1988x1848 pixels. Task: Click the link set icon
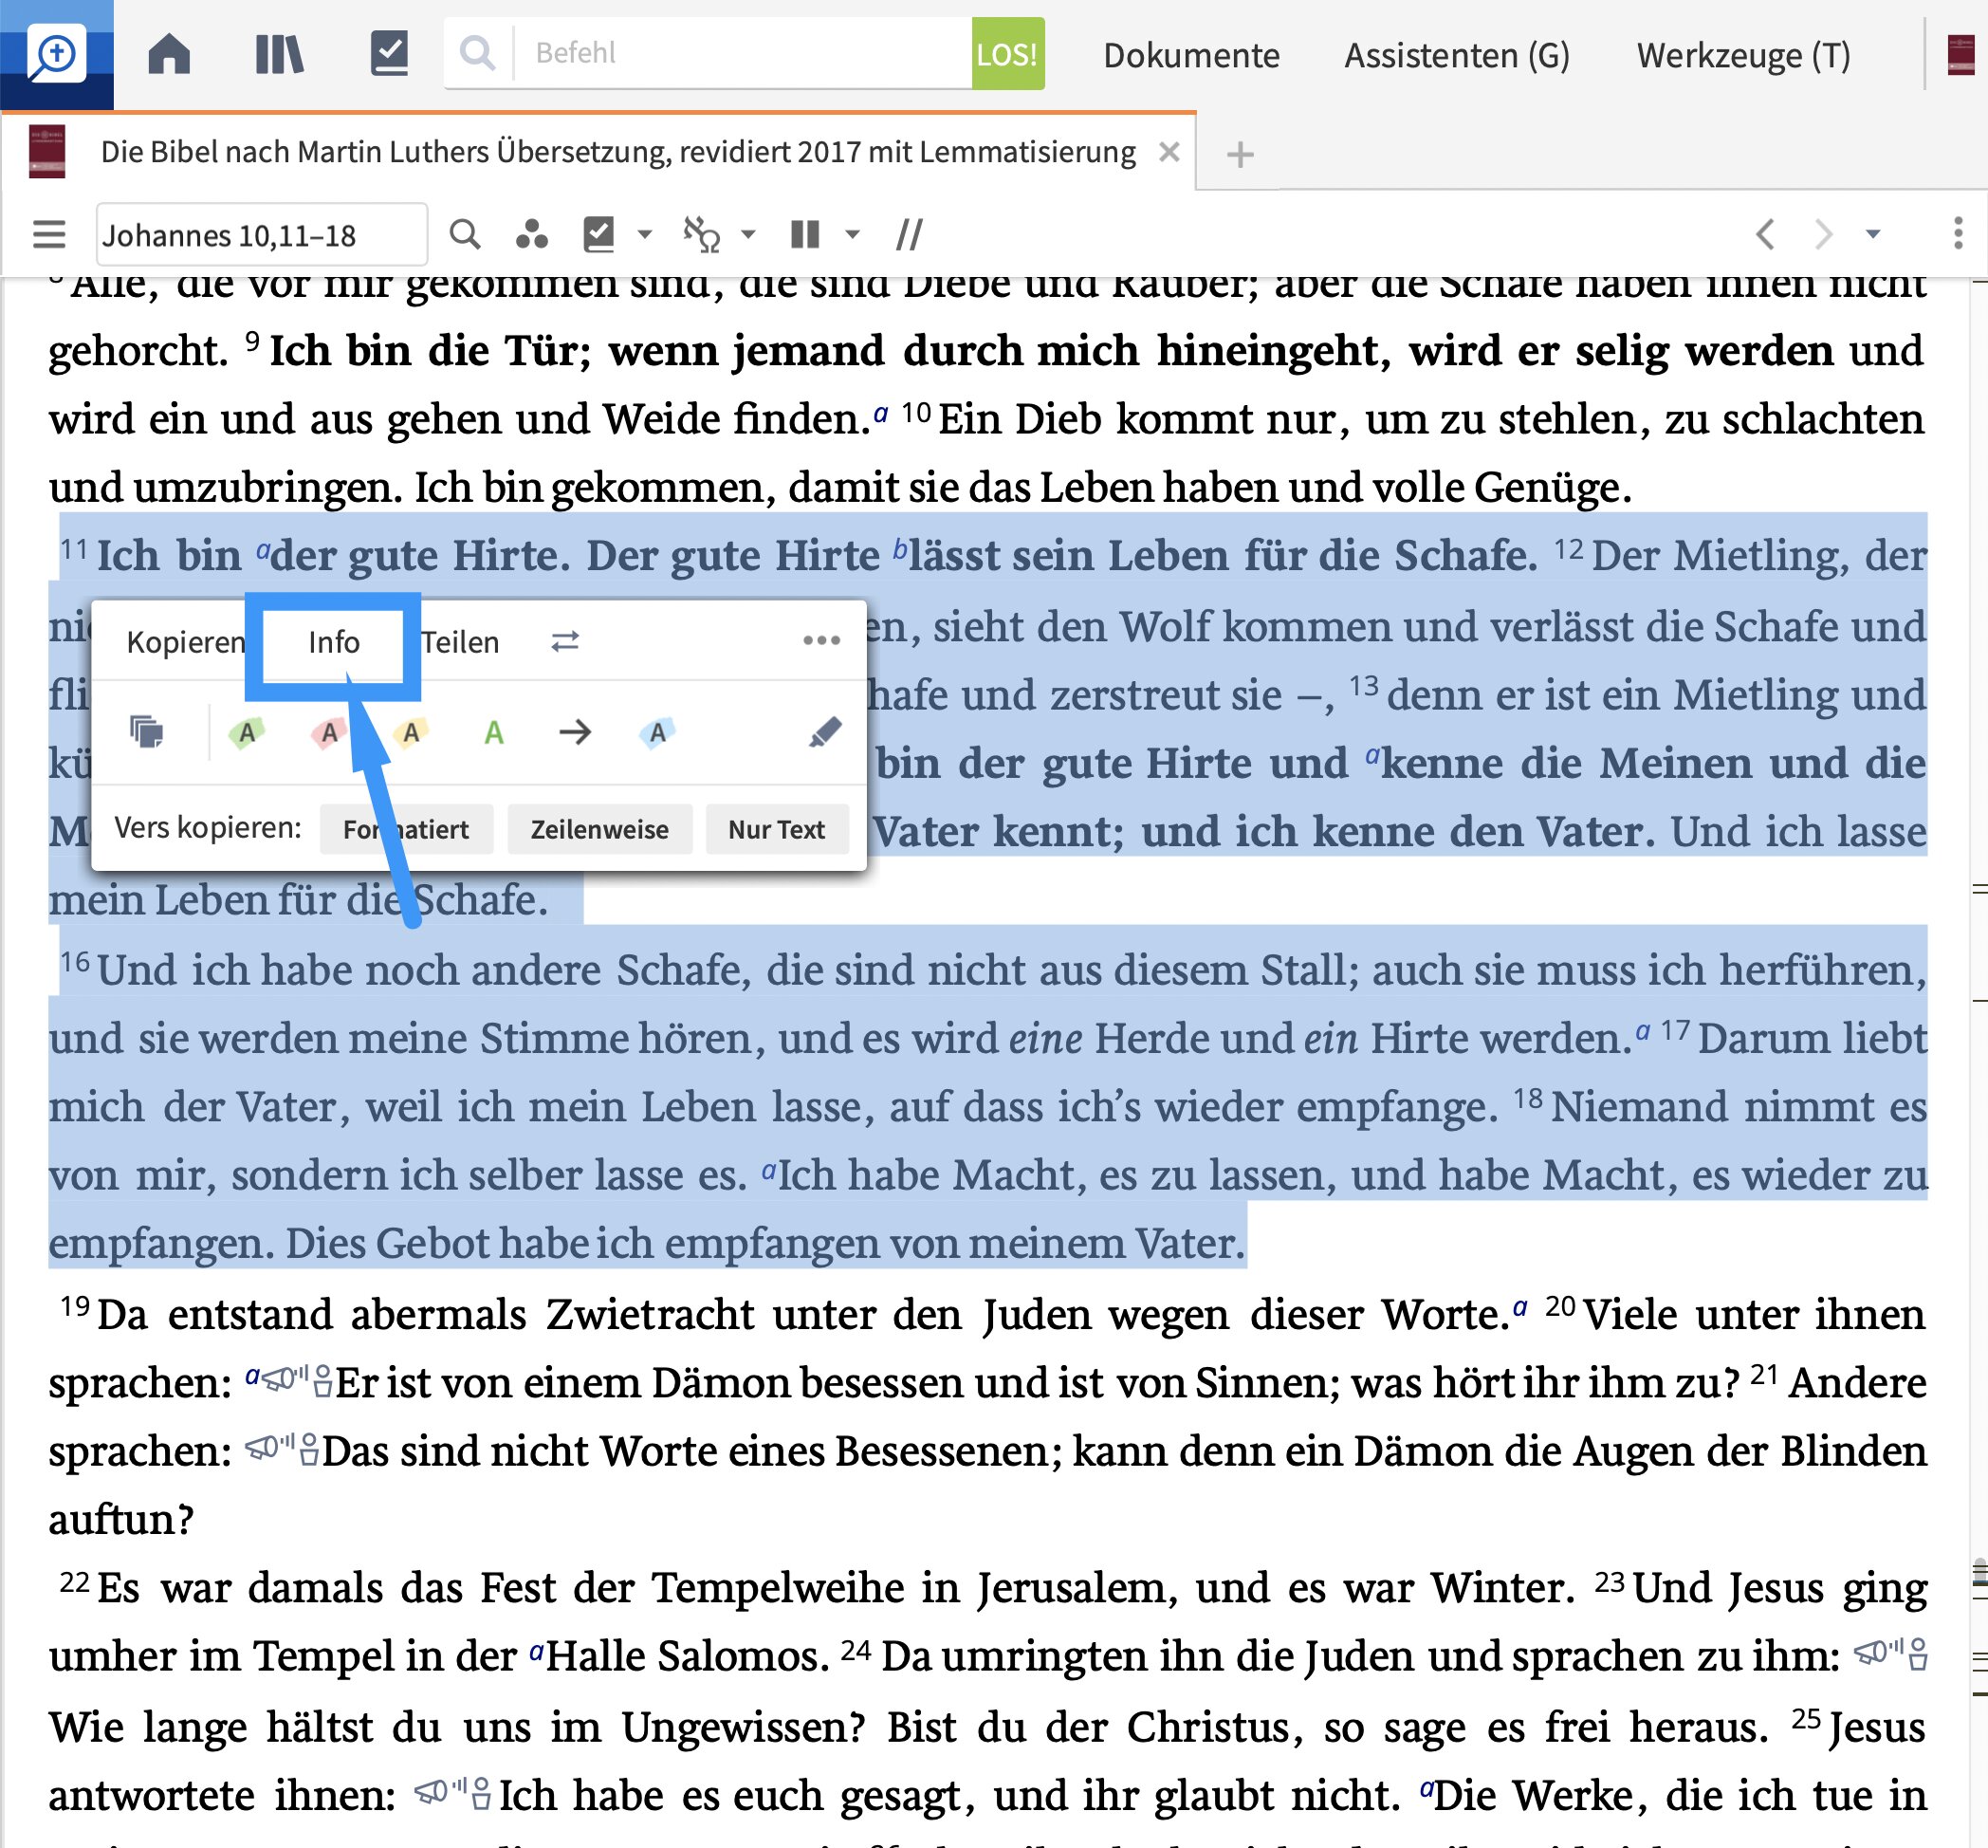click(x=702, y=235)
